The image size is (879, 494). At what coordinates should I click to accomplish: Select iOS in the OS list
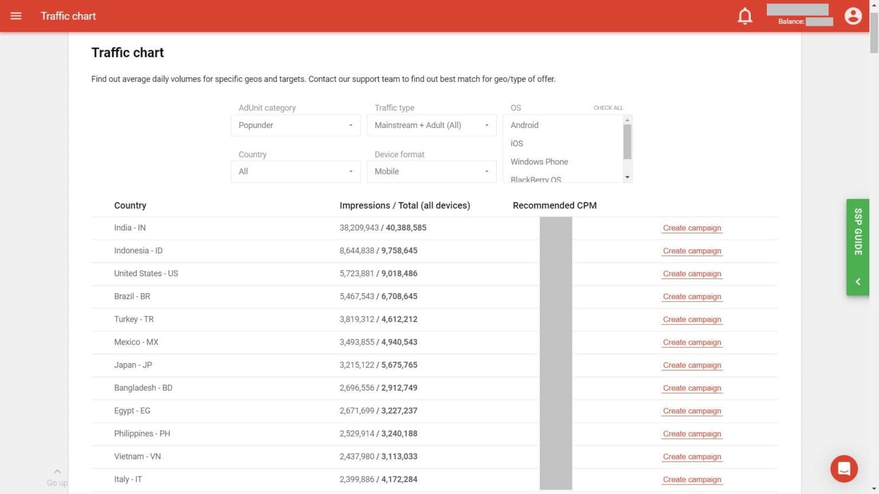[517, 144]
